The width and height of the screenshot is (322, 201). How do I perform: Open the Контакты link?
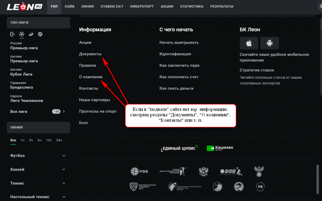point(88,88)
